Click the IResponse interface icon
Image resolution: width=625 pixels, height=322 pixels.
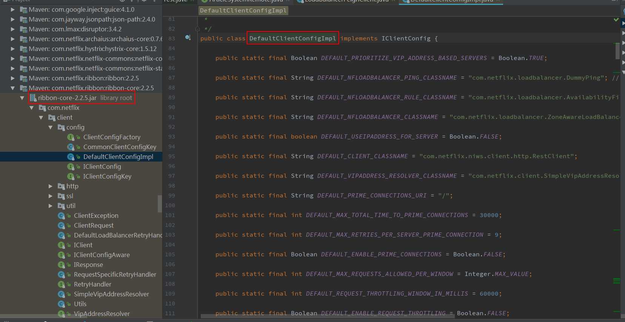tap(61, 265)
